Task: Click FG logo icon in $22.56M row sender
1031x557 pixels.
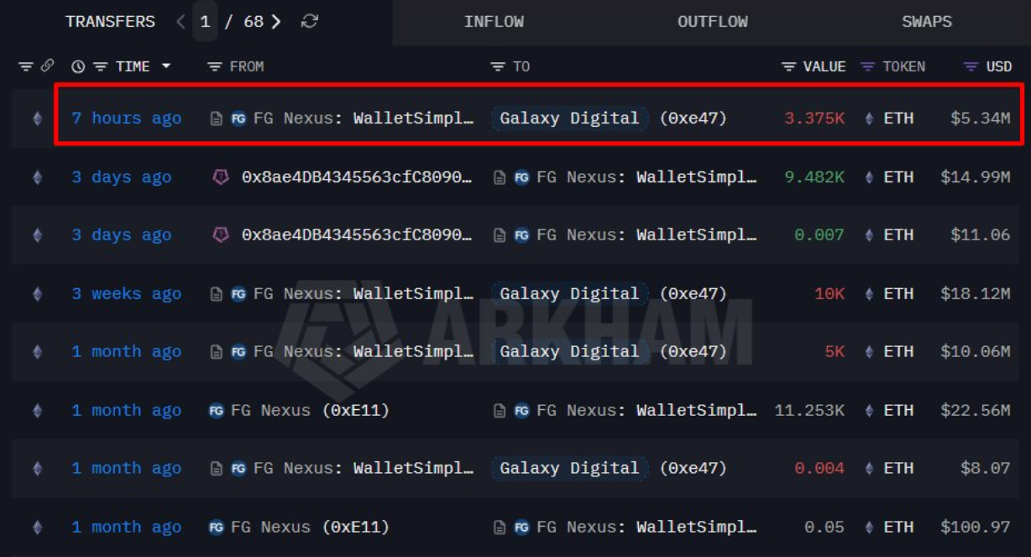Action: click(217, 411)
